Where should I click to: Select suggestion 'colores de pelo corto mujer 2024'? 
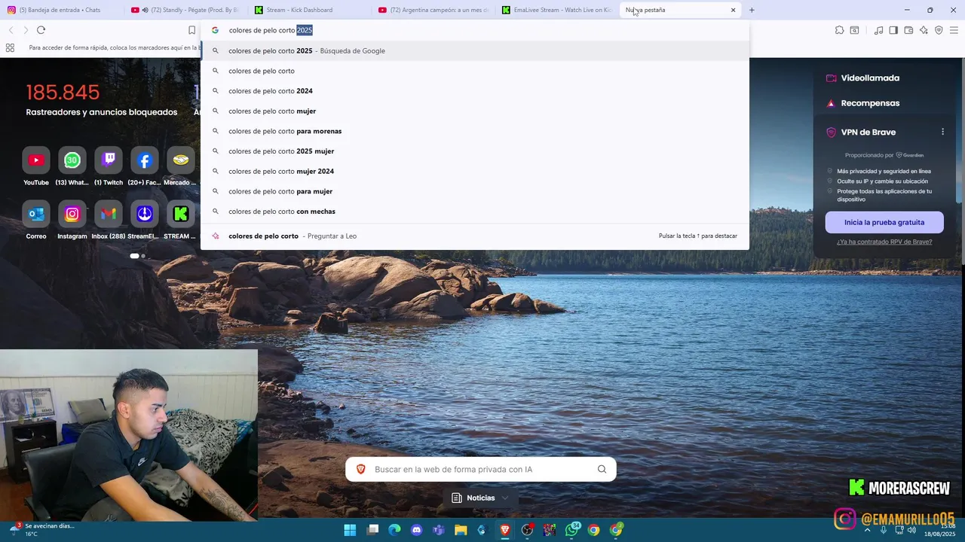pos(475,171)
